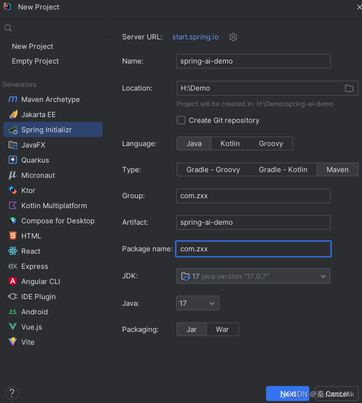Click the Quarkus generator icon

click(x=13, y=160)
